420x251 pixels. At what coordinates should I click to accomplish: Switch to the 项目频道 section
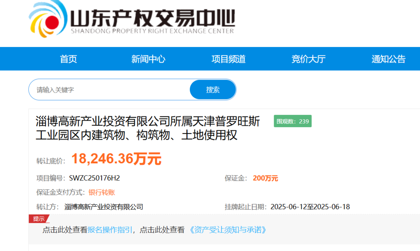pos(228,59)
